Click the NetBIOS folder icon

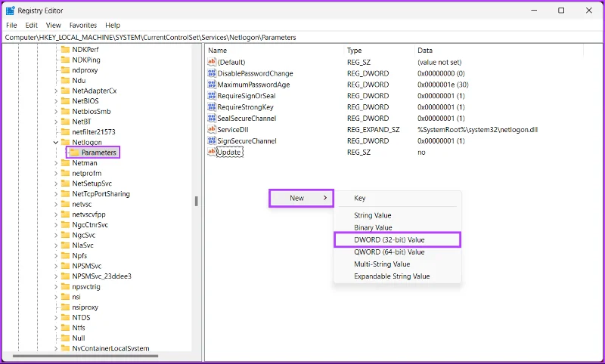click(x=65, y=101)
